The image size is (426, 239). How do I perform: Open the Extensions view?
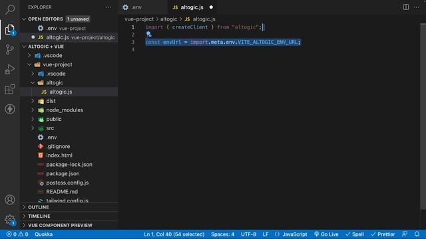pos(10,89)
